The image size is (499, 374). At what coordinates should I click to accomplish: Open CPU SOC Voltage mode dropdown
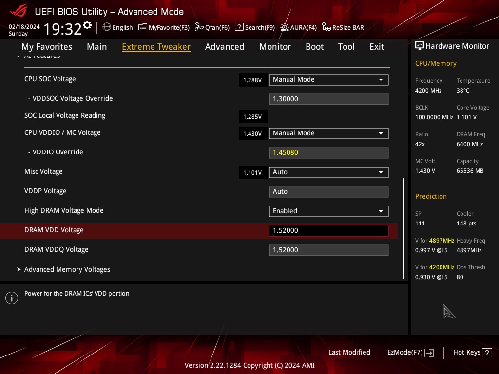pos(329,79)
